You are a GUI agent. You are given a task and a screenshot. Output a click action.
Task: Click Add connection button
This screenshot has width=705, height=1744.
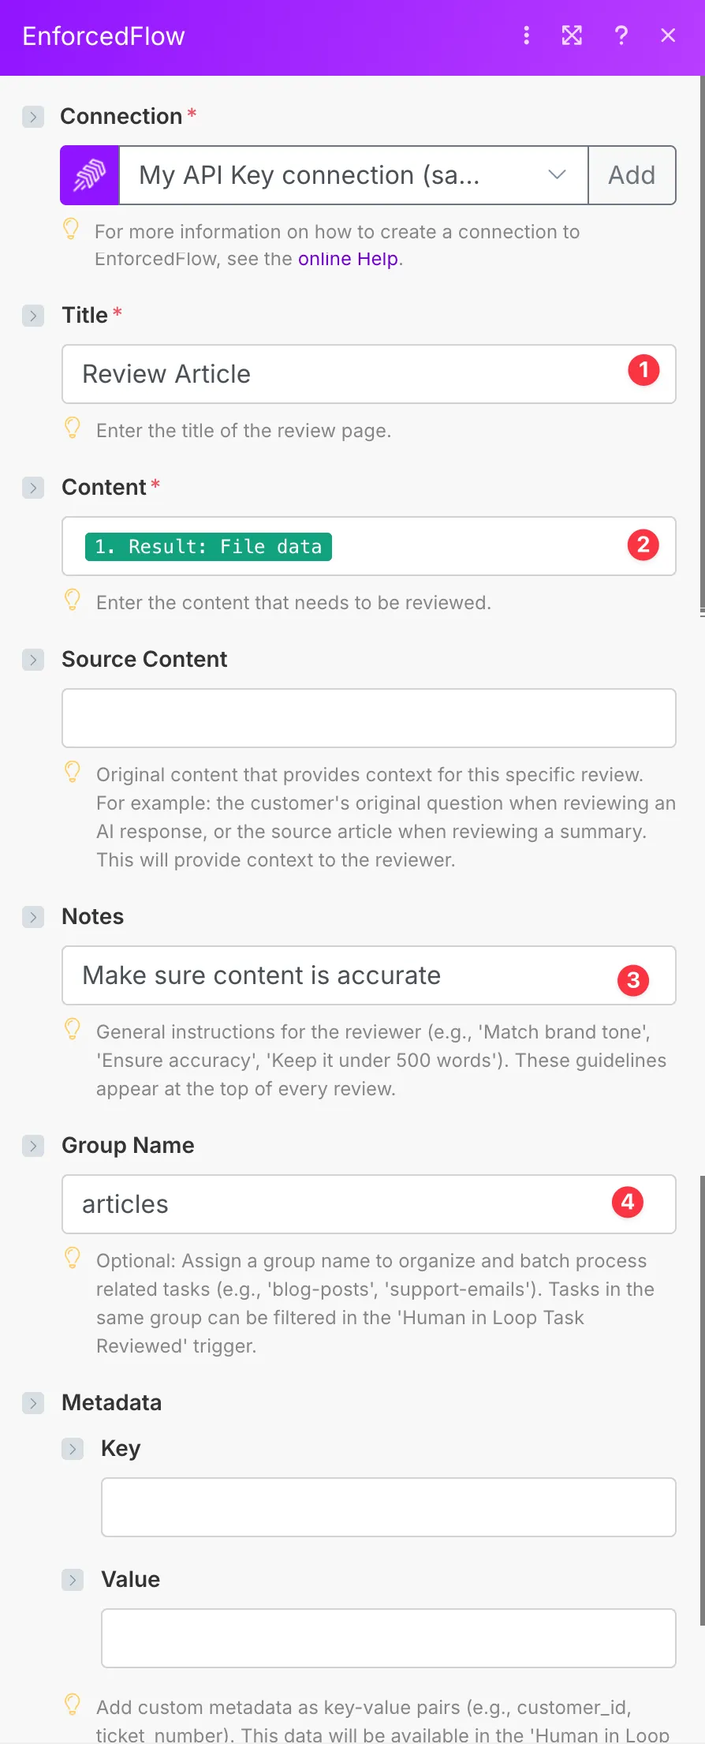coord(632,175)
